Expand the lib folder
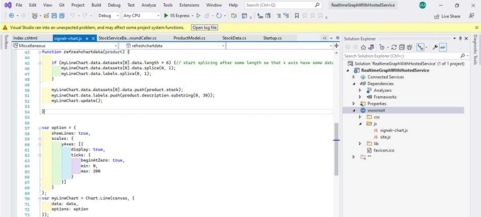 click(x=360, y=144)
